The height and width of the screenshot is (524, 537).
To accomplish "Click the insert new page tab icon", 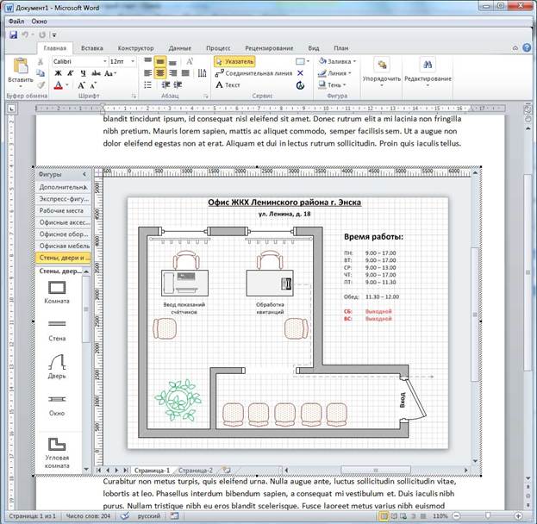I will tap(227, 470).
